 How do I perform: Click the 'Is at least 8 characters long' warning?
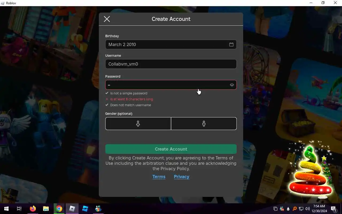coord(132,99)
